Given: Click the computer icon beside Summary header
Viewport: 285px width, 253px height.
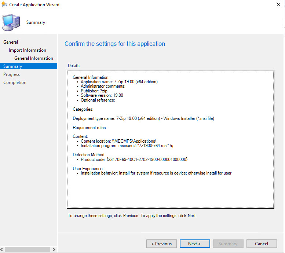Looking at the screenshot, I should coord(11,22).
